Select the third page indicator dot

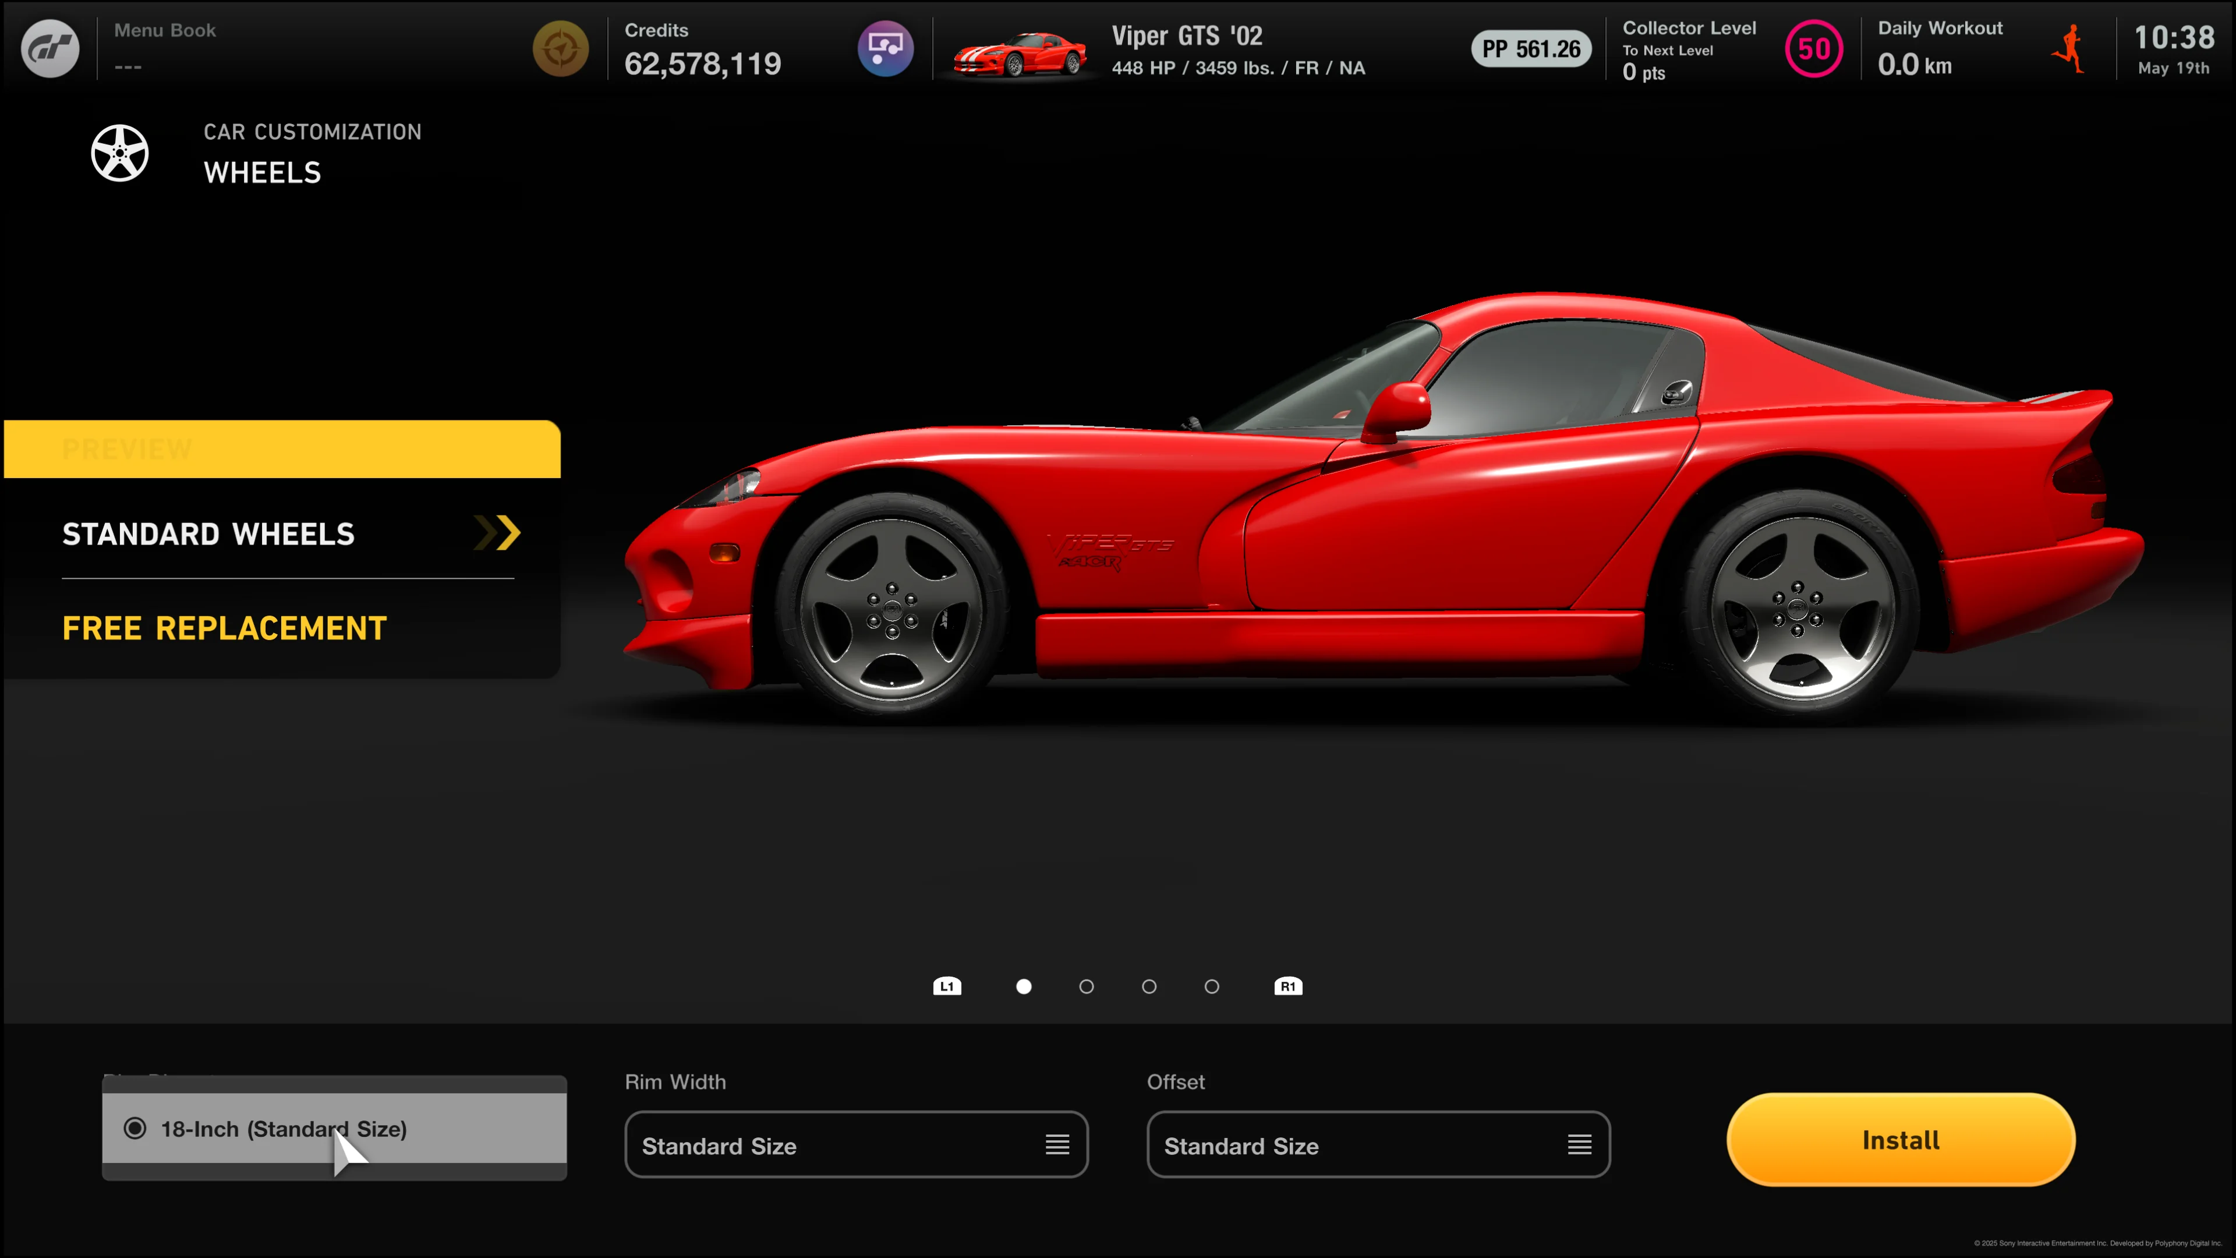pyautogui.click(x=1149, y=986)
